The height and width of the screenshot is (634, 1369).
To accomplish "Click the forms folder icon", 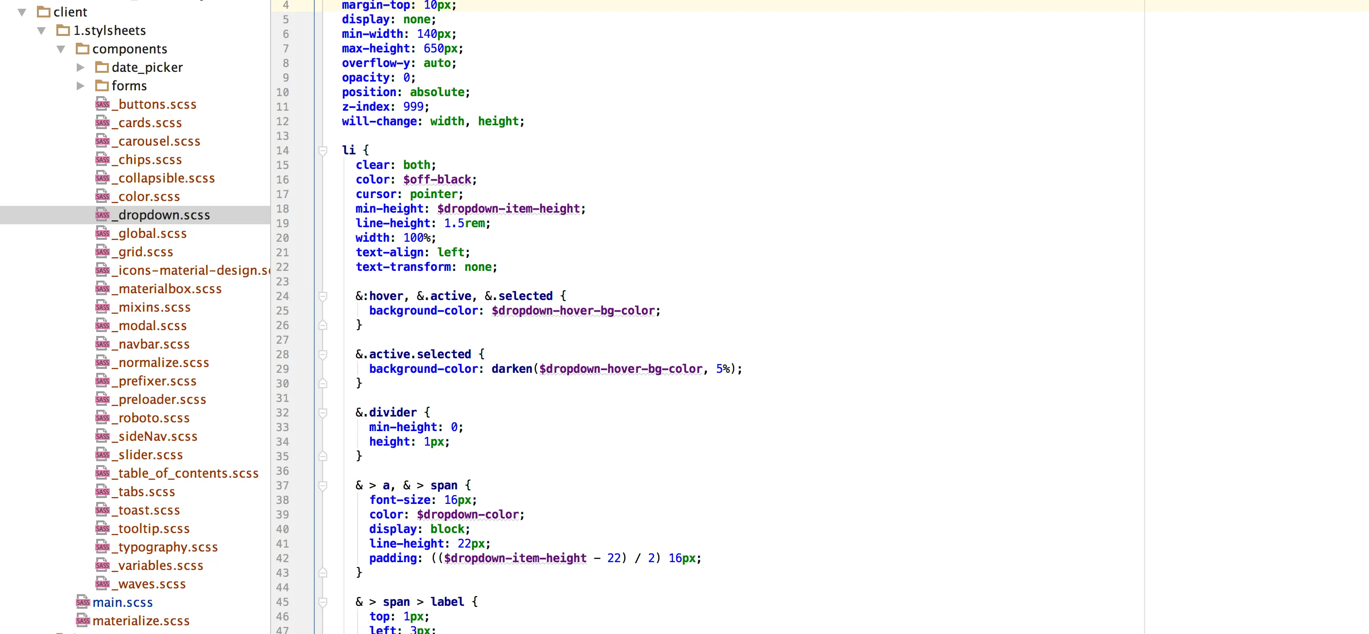I will coord(102,85).
